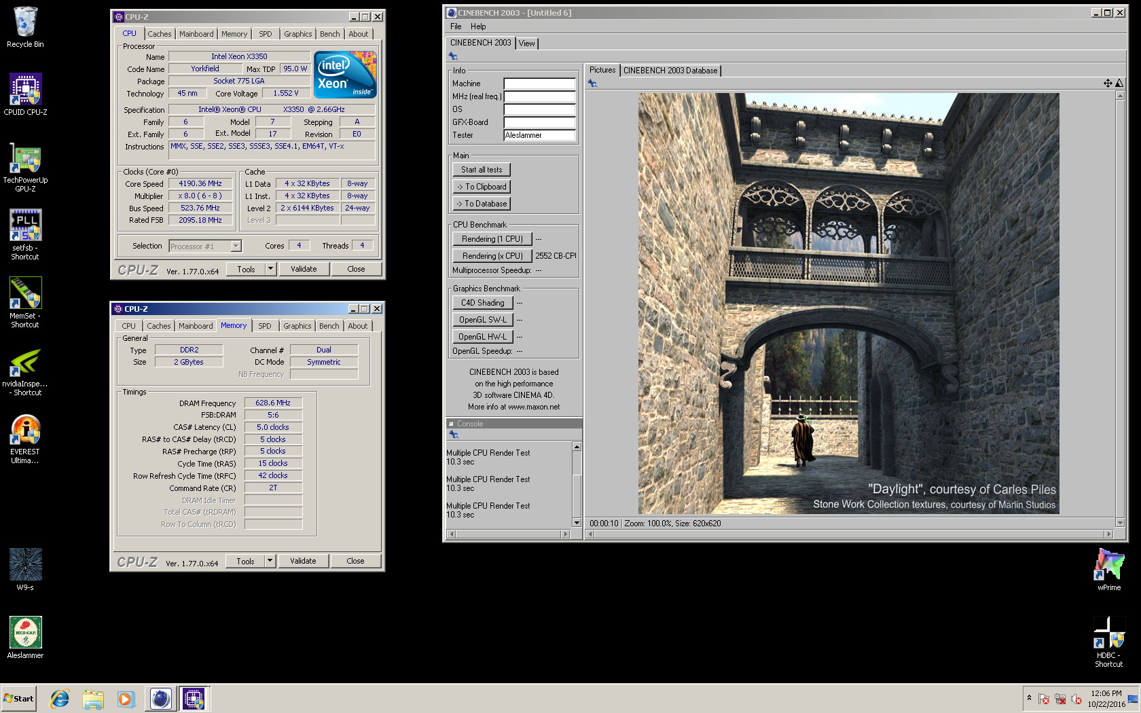1141x713 pixels.
Task: Open the CINEBENCH 2003 Database tab
Action: 670,71
